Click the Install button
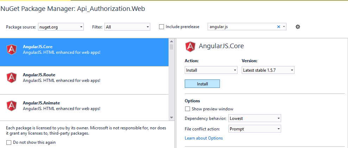This screenshot has height=148, width=348. [202, 84]
